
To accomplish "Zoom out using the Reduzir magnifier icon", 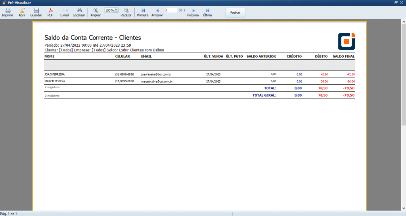I will (126, 10).
